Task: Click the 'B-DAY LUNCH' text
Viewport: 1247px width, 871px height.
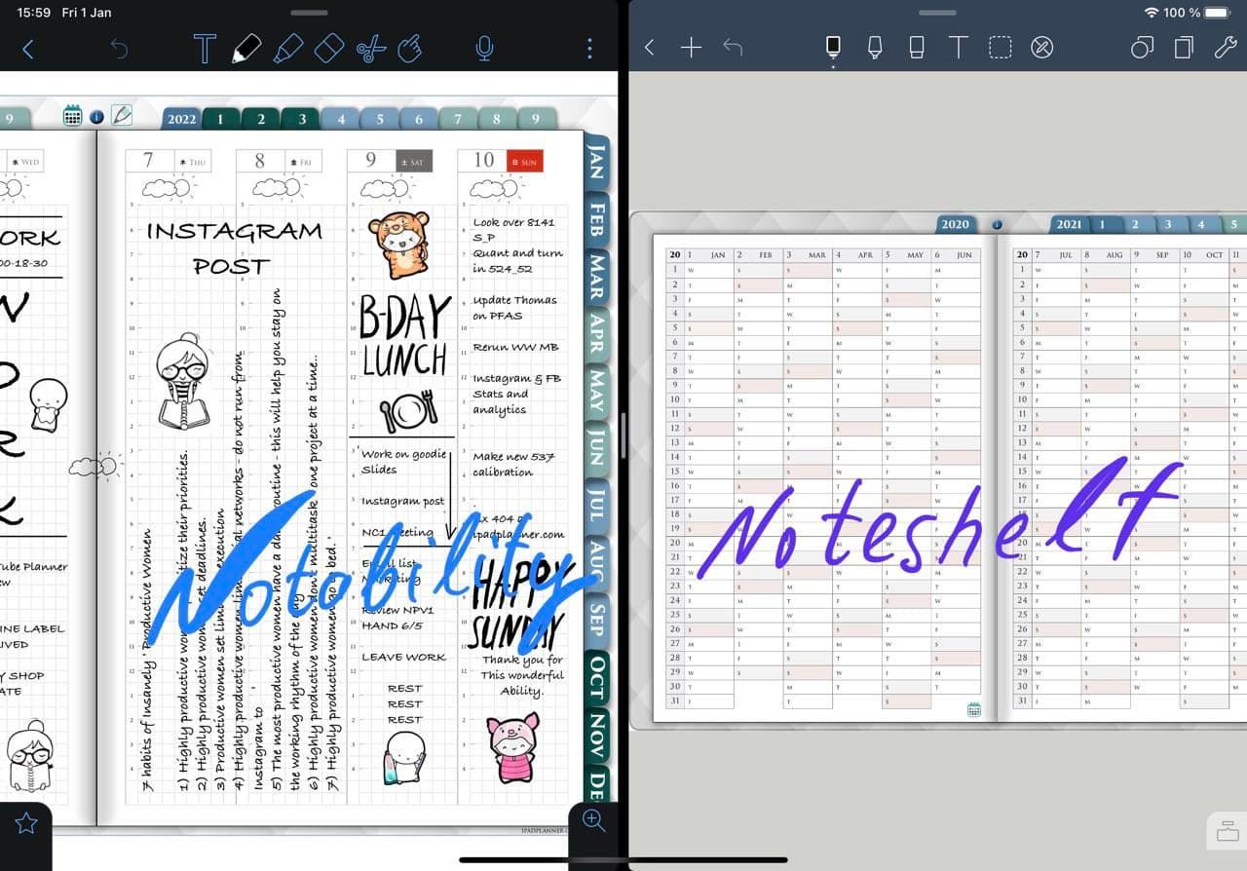Action: pos(404,336)
